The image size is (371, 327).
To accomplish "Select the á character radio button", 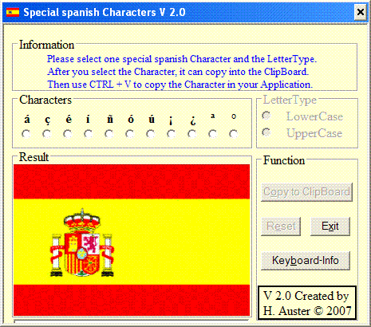I will coord(26,134).
